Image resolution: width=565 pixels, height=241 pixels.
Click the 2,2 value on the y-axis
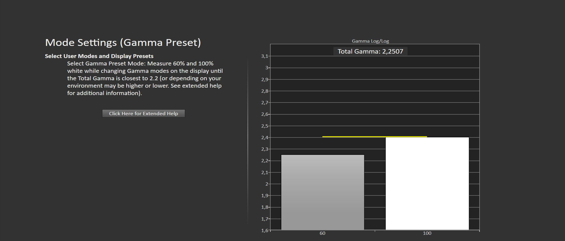264,161
